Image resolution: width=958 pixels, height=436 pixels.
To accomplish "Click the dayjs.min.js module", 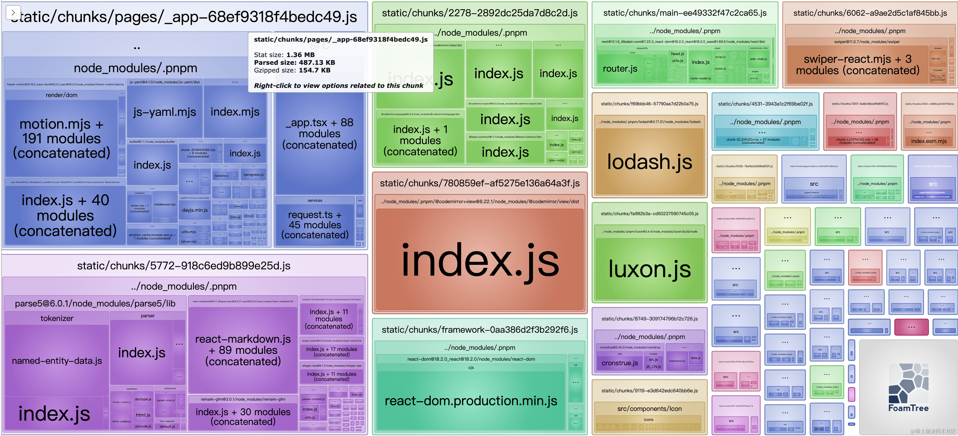I will 194,210.
